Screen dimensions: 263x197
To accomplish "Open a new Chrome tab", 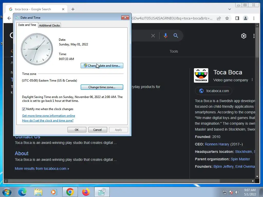I will [x=73, y=9].
